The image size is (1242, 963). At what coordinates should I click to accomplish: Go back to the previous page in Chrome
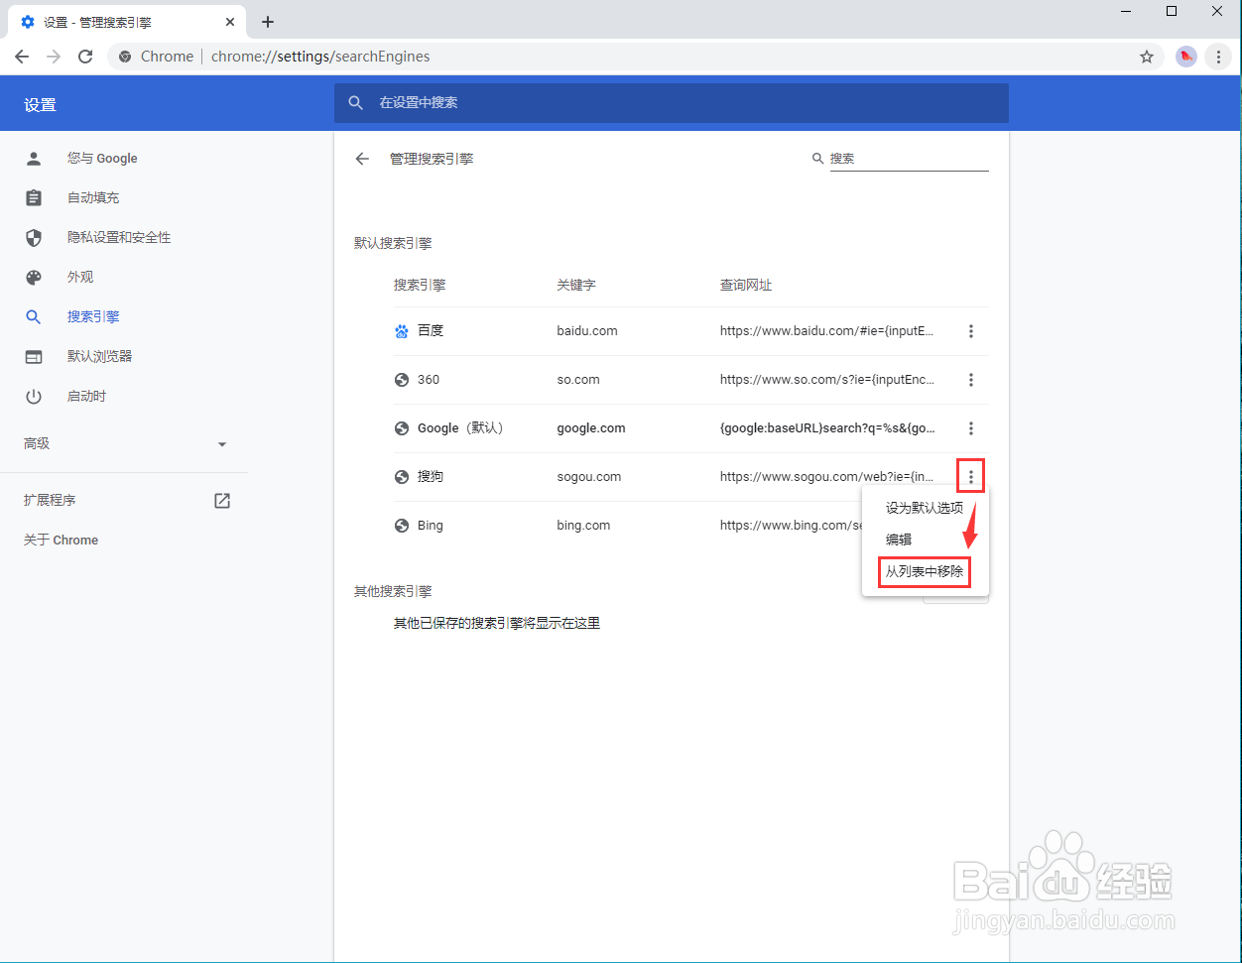[22, 57]
